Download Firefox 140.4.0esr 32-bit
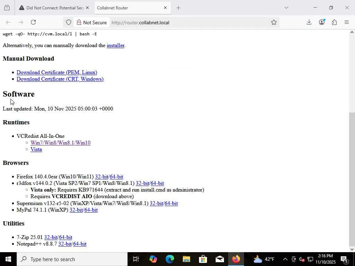 pyautogui.click(x=102, y=177)
